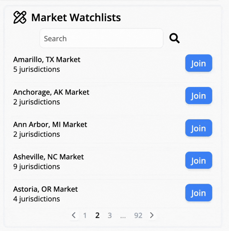Open the Astoria, OR Market entry
Screen dimensions: 229x231
coord(46,189)
